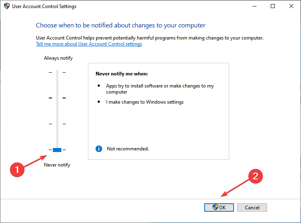Image resolution: width=301 pixels, height=223 pixels.
Task: Click the 'Never notify' label
Action: click(x=57, y=165)
